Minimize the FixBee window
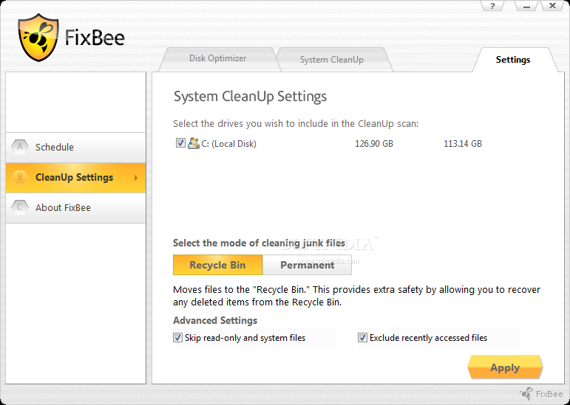The height and width of the screenshot is (405, 570). coord(526,6)
